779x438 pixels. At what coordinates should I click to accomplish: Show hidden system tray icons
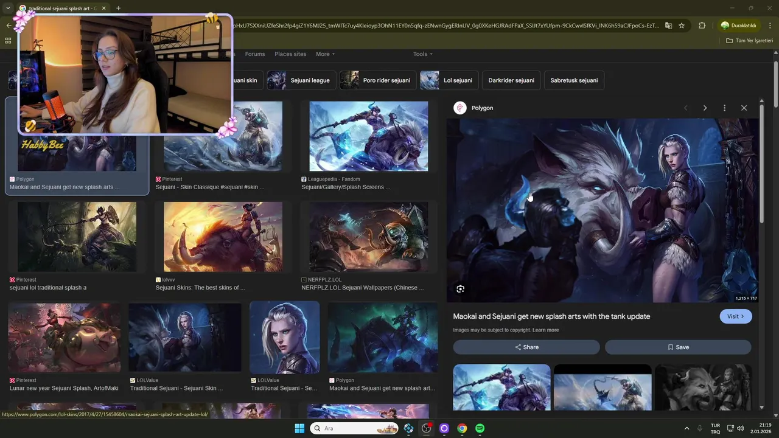tap(687, 428)
